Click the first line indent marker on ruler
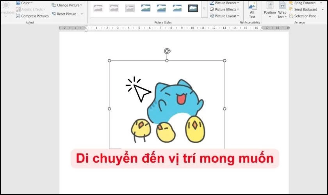Screen dimensions: 328x195 coord(86,27)
